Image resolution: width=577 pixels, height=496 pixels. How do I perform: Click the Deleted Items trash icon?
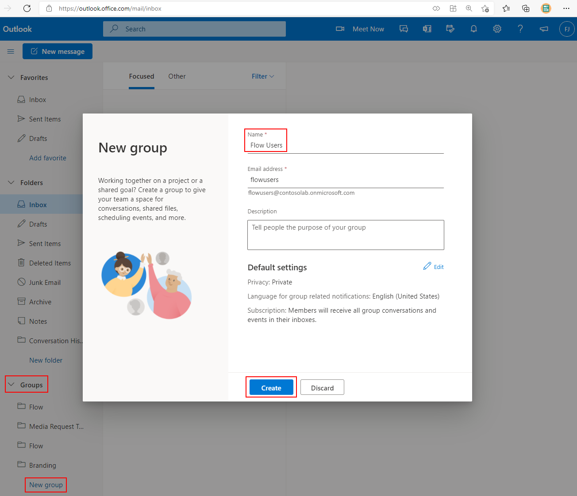[x=21, y=262]
